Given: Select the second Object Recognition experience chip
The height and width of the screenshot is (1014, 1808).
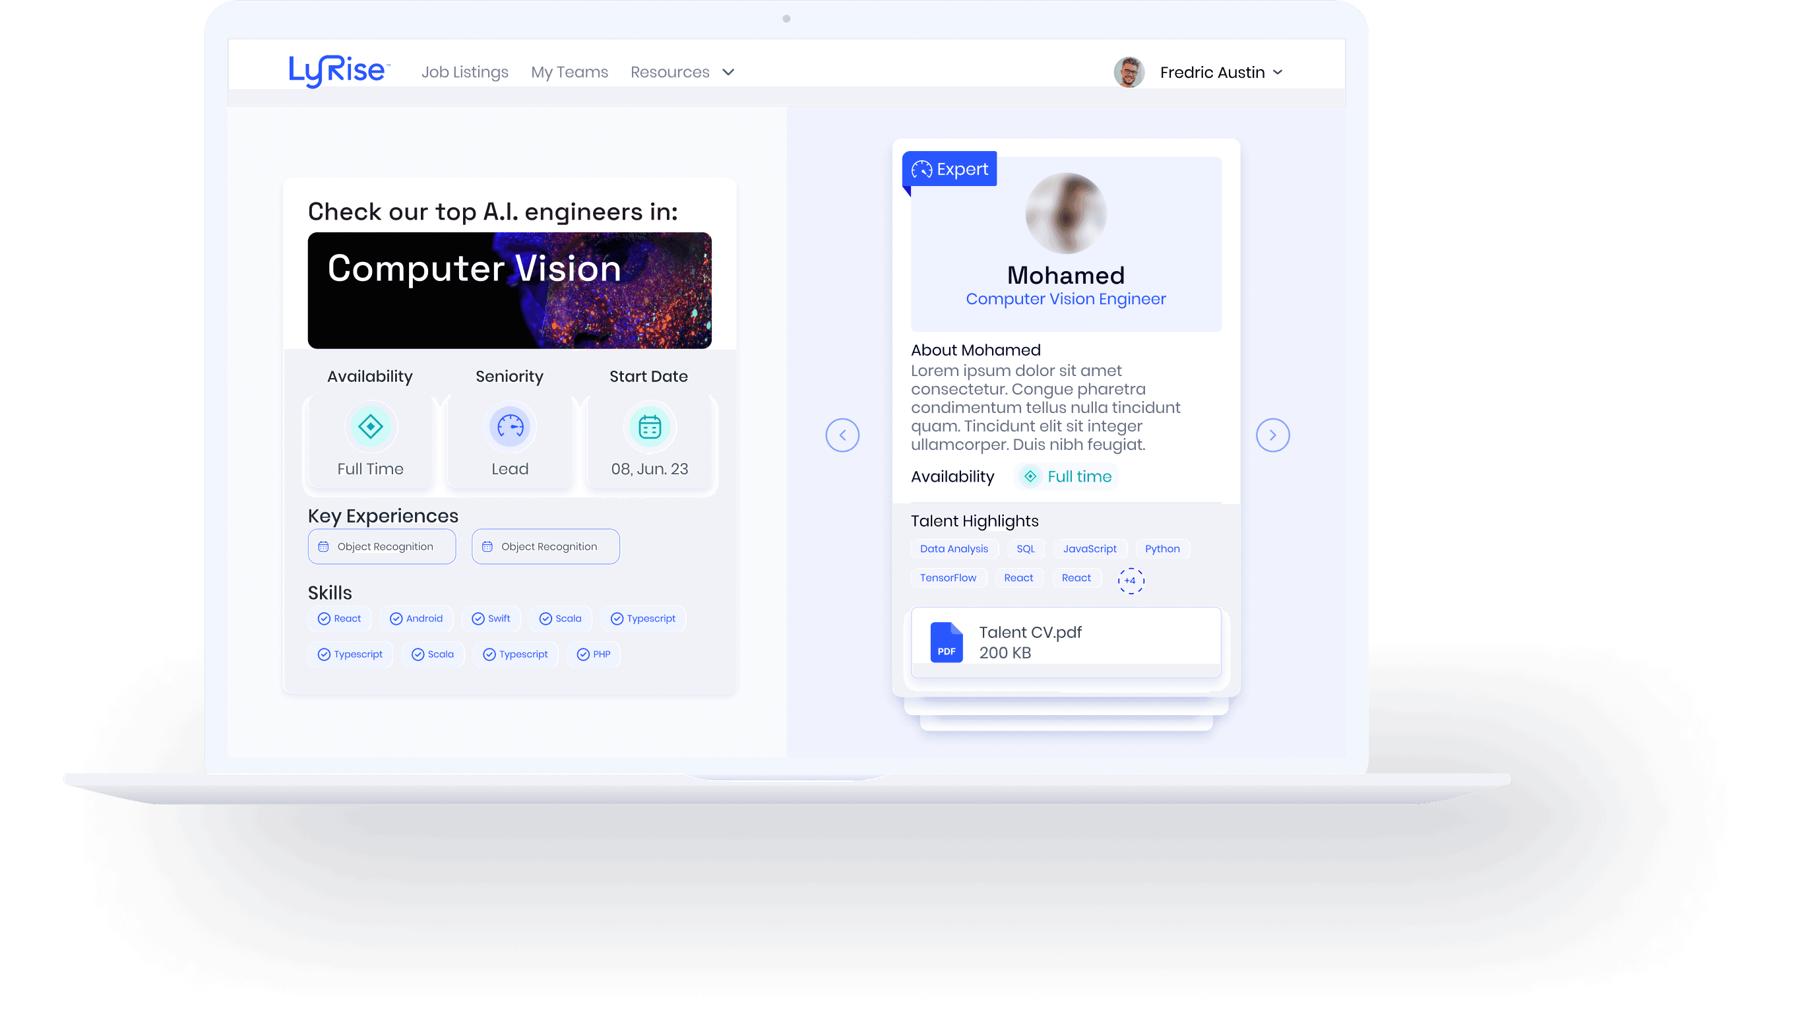Looking at the screenshot, I should pos(546,546).
